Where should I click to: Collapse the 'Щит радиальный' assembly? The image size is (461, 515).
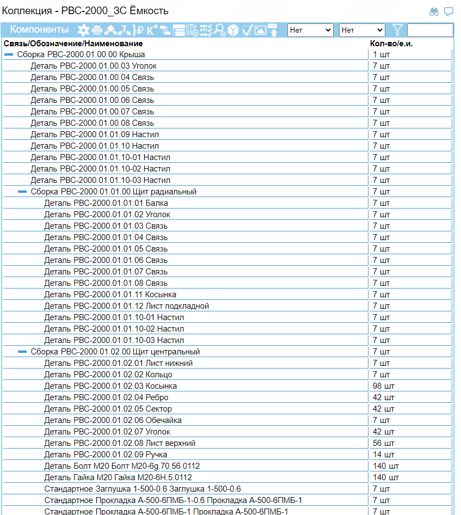click(22, 192)
